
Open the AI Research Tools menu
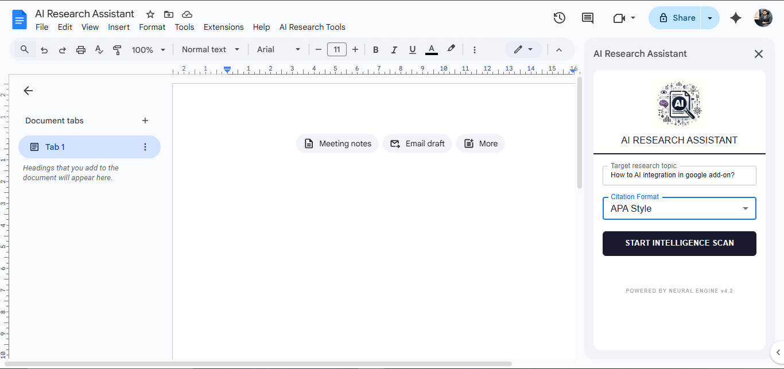[312, 27]
